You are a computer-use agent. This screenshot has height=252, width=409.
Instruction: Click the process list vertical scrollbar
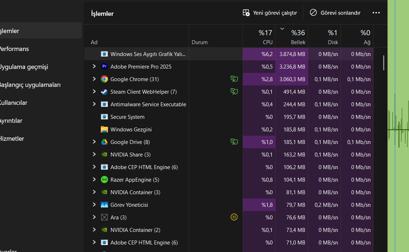pyautogui.click(x=384, y=63)
